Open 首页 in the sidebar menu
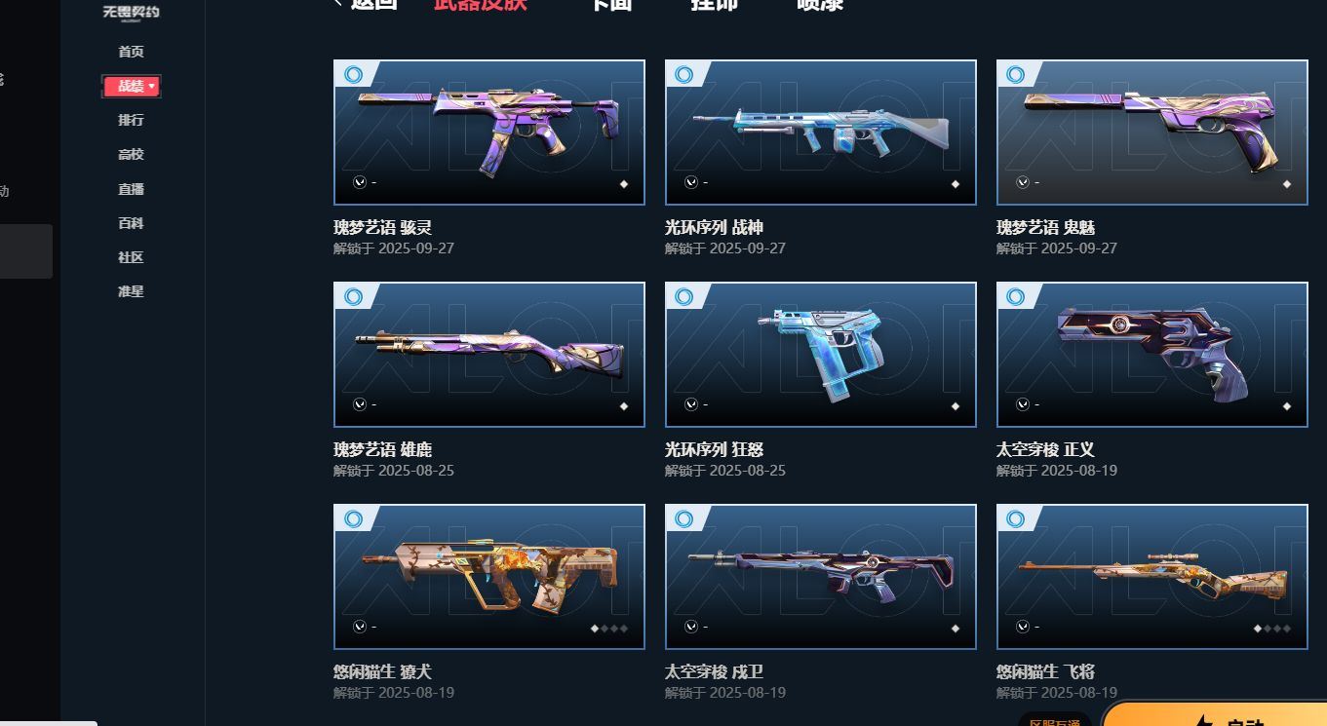Screen dimensions: 1327x726 click(x=131, y=52)
